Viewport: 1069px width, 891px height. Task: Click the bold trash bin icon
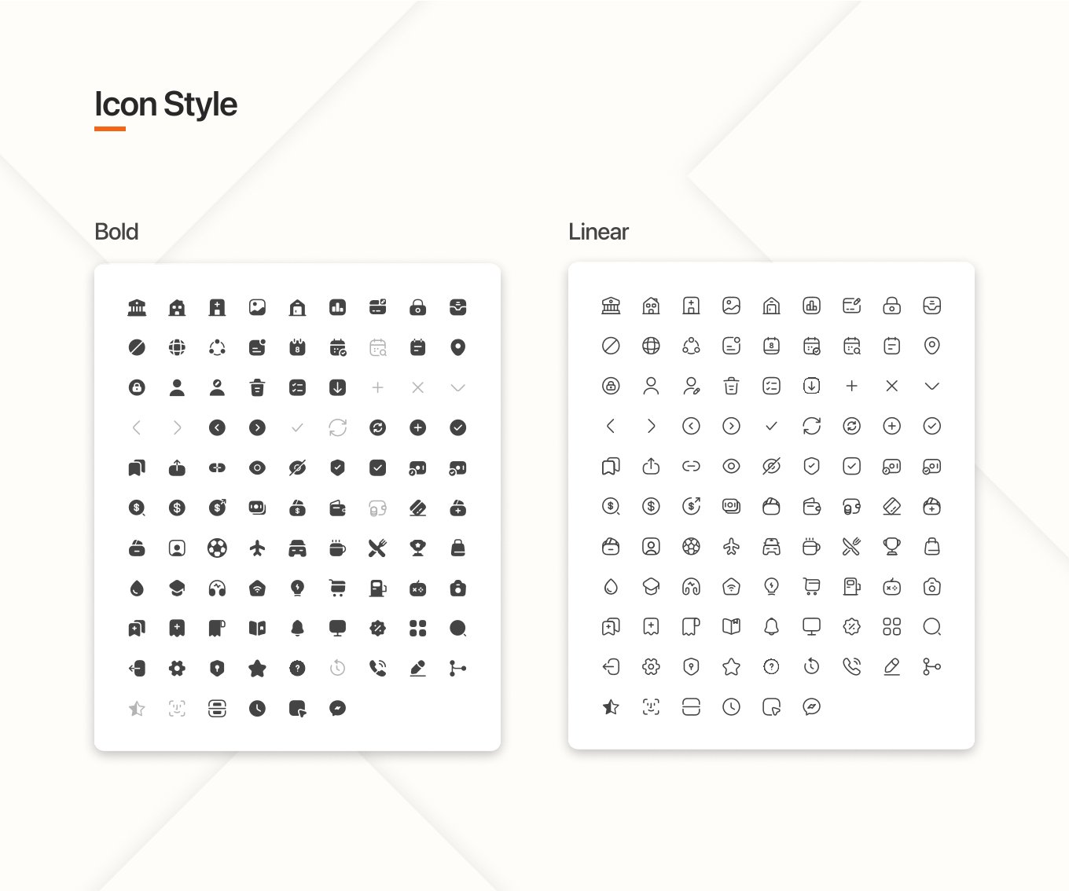coord(257,387)
